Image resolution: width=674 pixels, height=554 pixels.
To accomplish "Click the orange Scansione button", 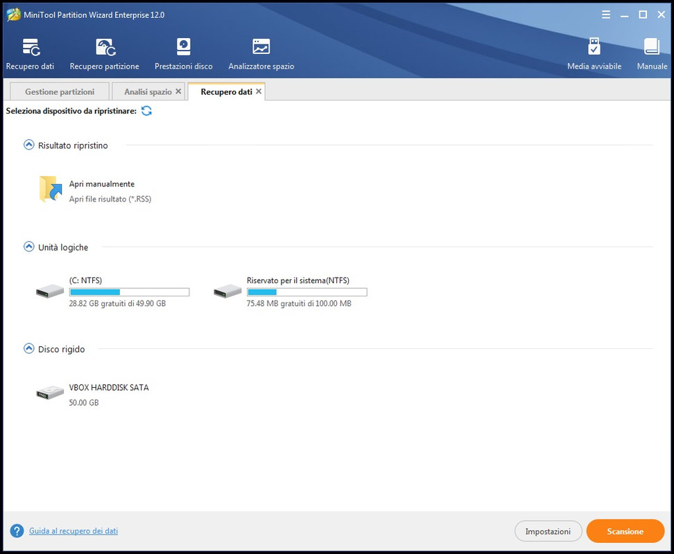I will point(625,531).
